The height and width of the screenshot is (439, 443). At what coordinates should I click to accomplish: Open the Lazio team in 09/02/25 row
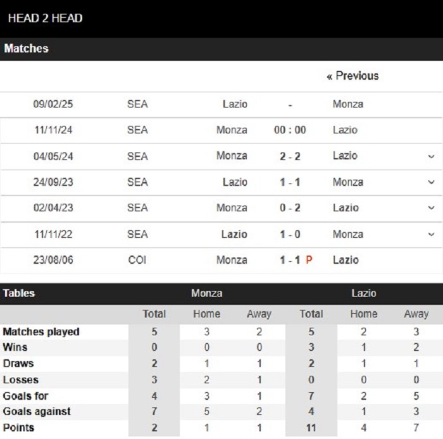click(235, 104)
